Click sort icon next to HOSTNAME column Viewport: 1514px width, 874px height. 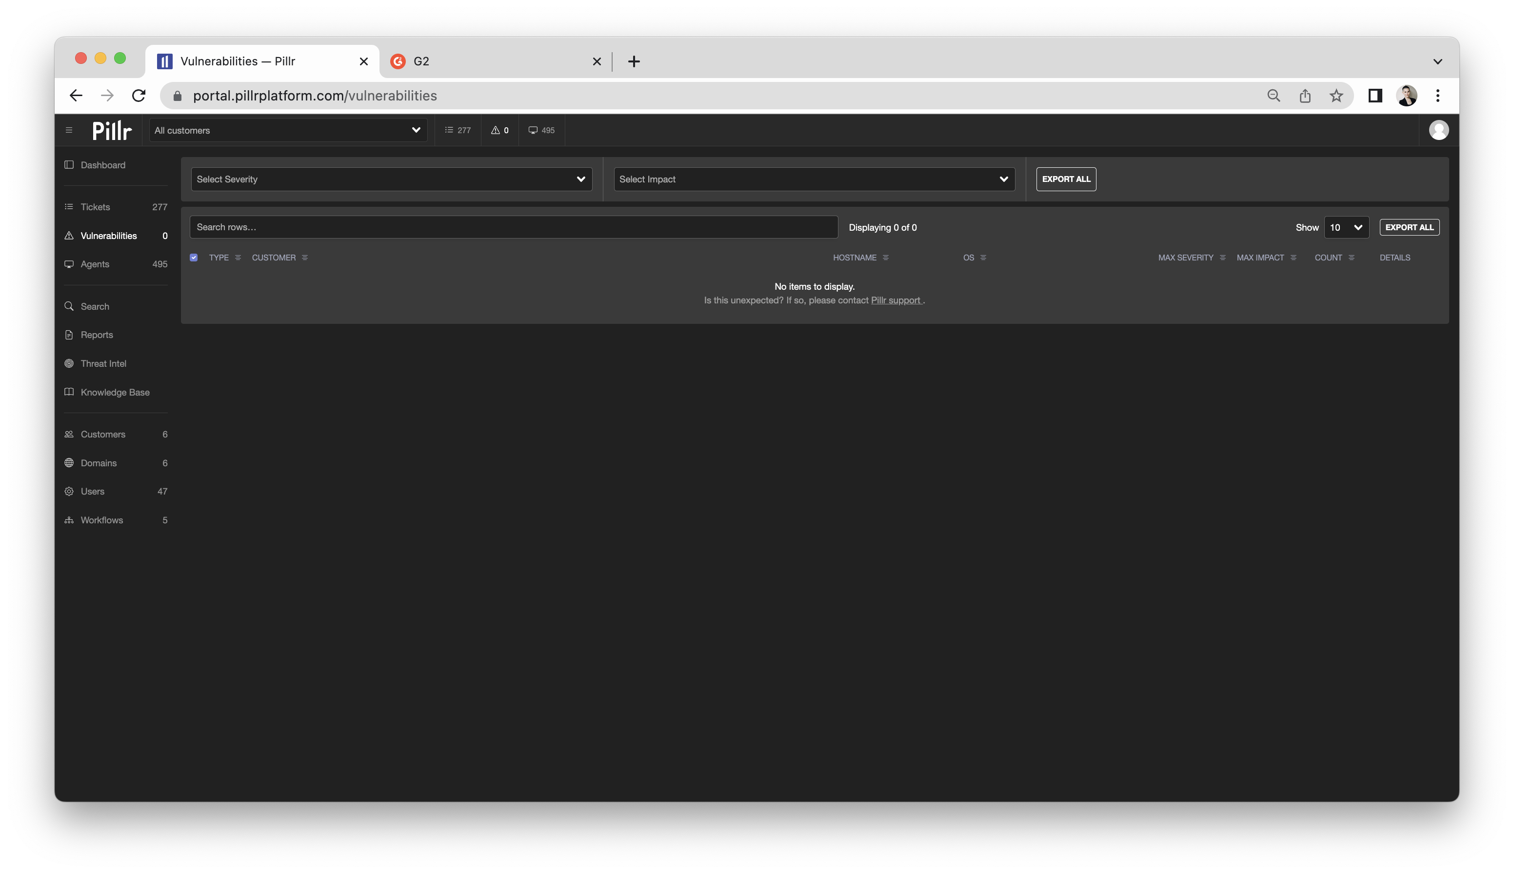(885, 258)
